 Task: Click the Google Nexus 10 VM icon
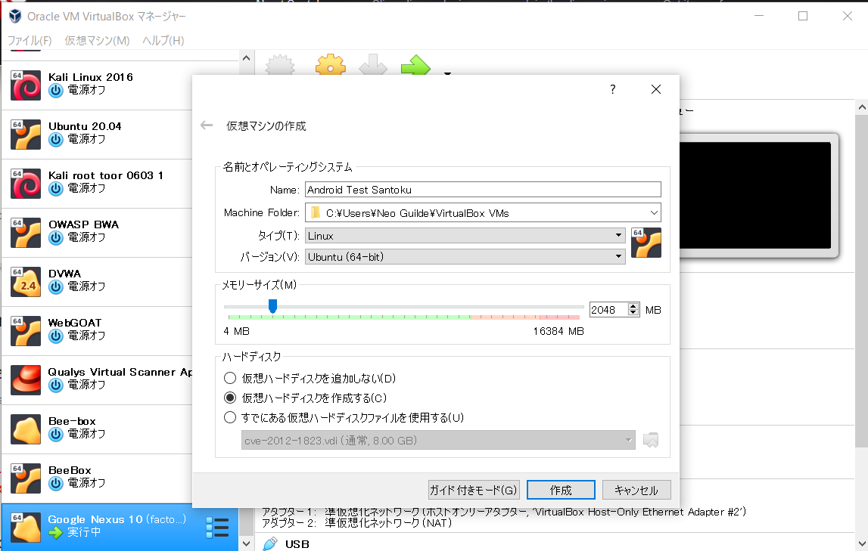click(26, 528)
